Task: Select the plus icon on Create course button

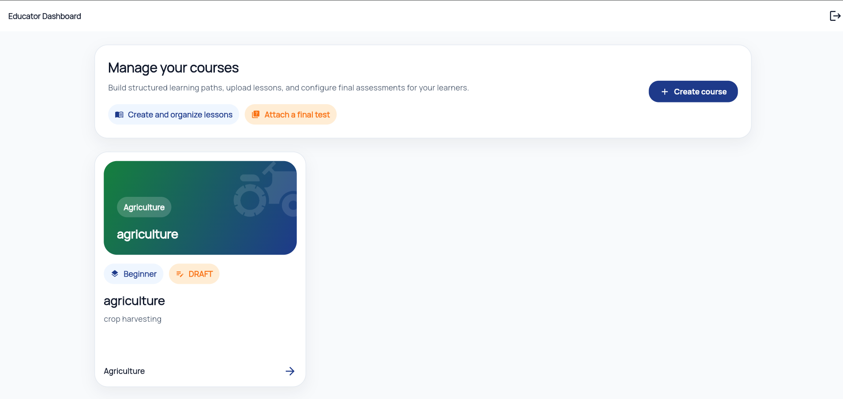Action: pos(664,91)
